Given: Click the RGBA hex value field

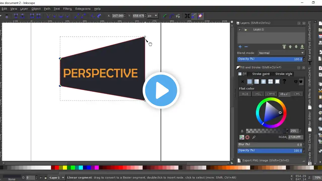Looking at the screenshot, I should [295, 137].
